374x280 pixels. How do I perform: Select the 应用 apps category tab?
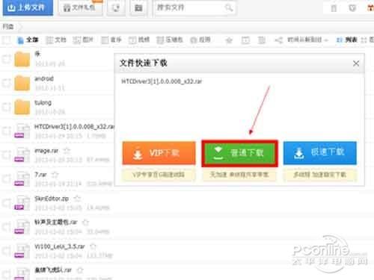(200, 40)
